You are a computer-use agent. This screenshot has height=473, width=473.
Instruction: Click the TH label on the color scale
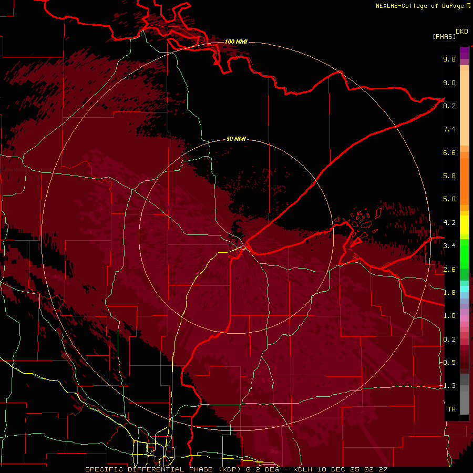coord(451,409)
